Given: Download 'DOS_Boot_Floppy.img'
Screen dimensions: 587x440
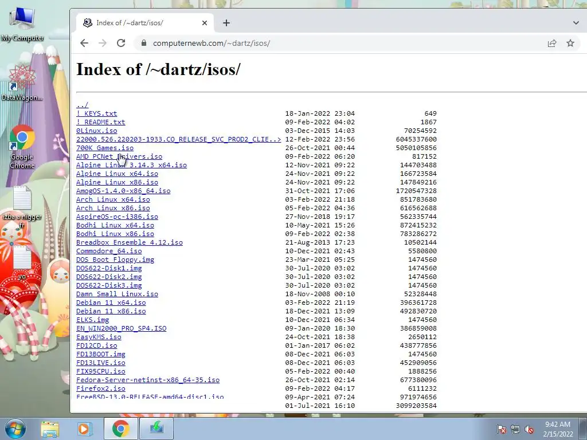Looking at the screenshot, I should coord(115,260).
